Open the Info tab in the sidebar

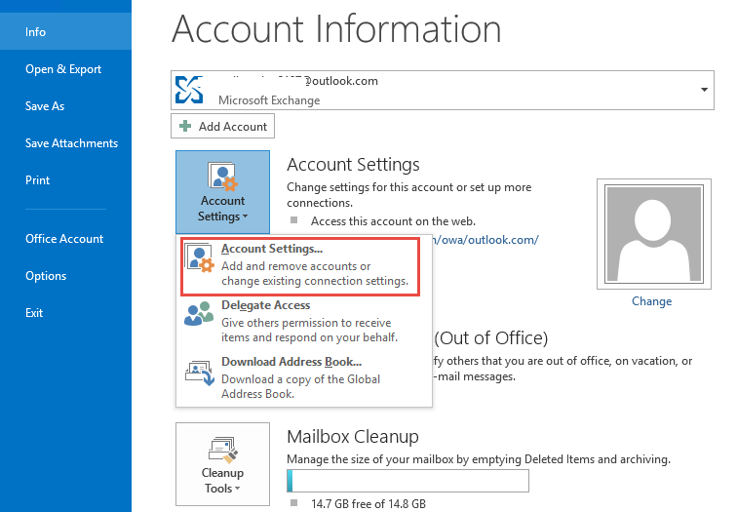[65, 31]
